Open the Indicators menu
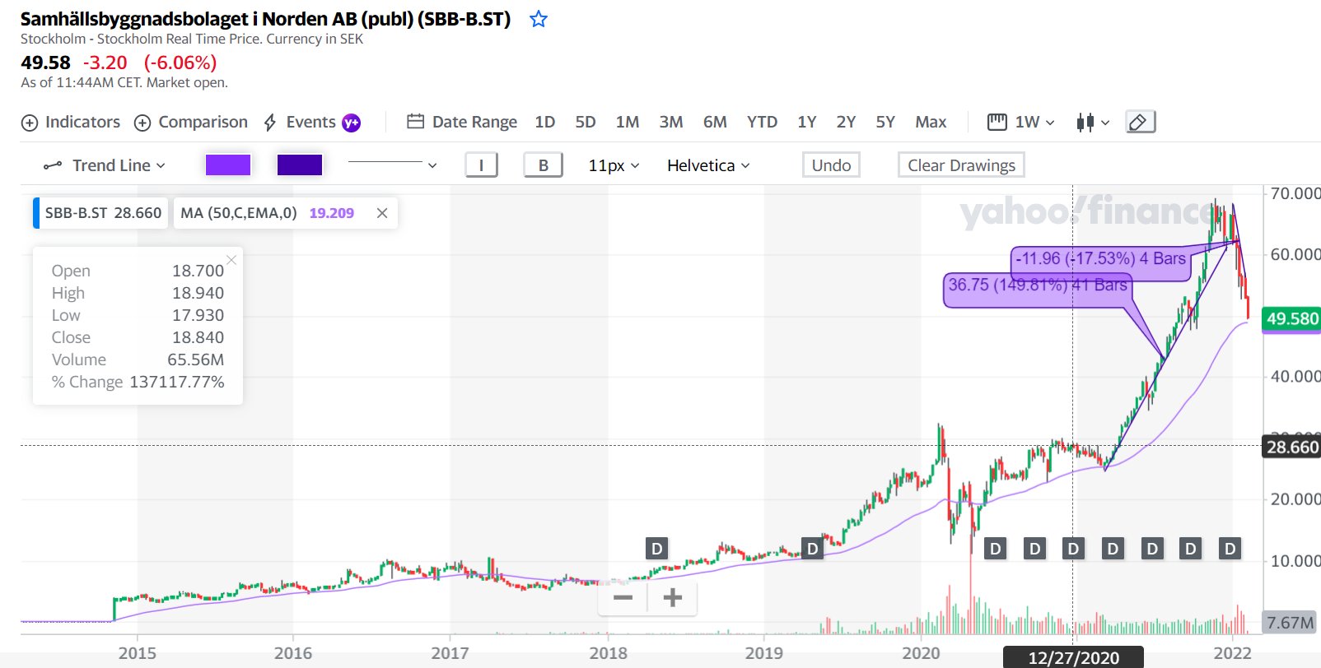 coord(71,123)
